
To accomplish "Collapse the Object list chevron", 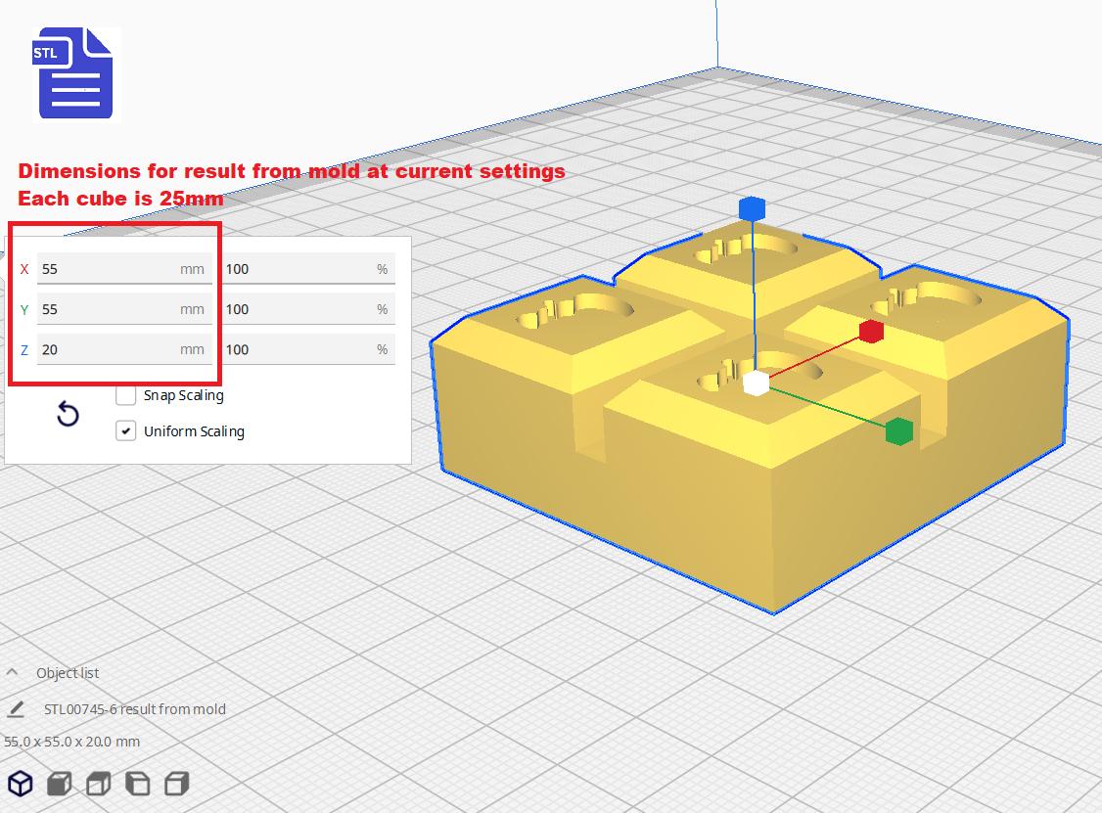I will tap(12, 672).
